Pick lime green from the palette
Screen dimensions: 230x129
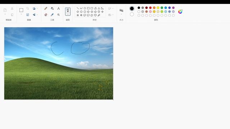point(162,11)
